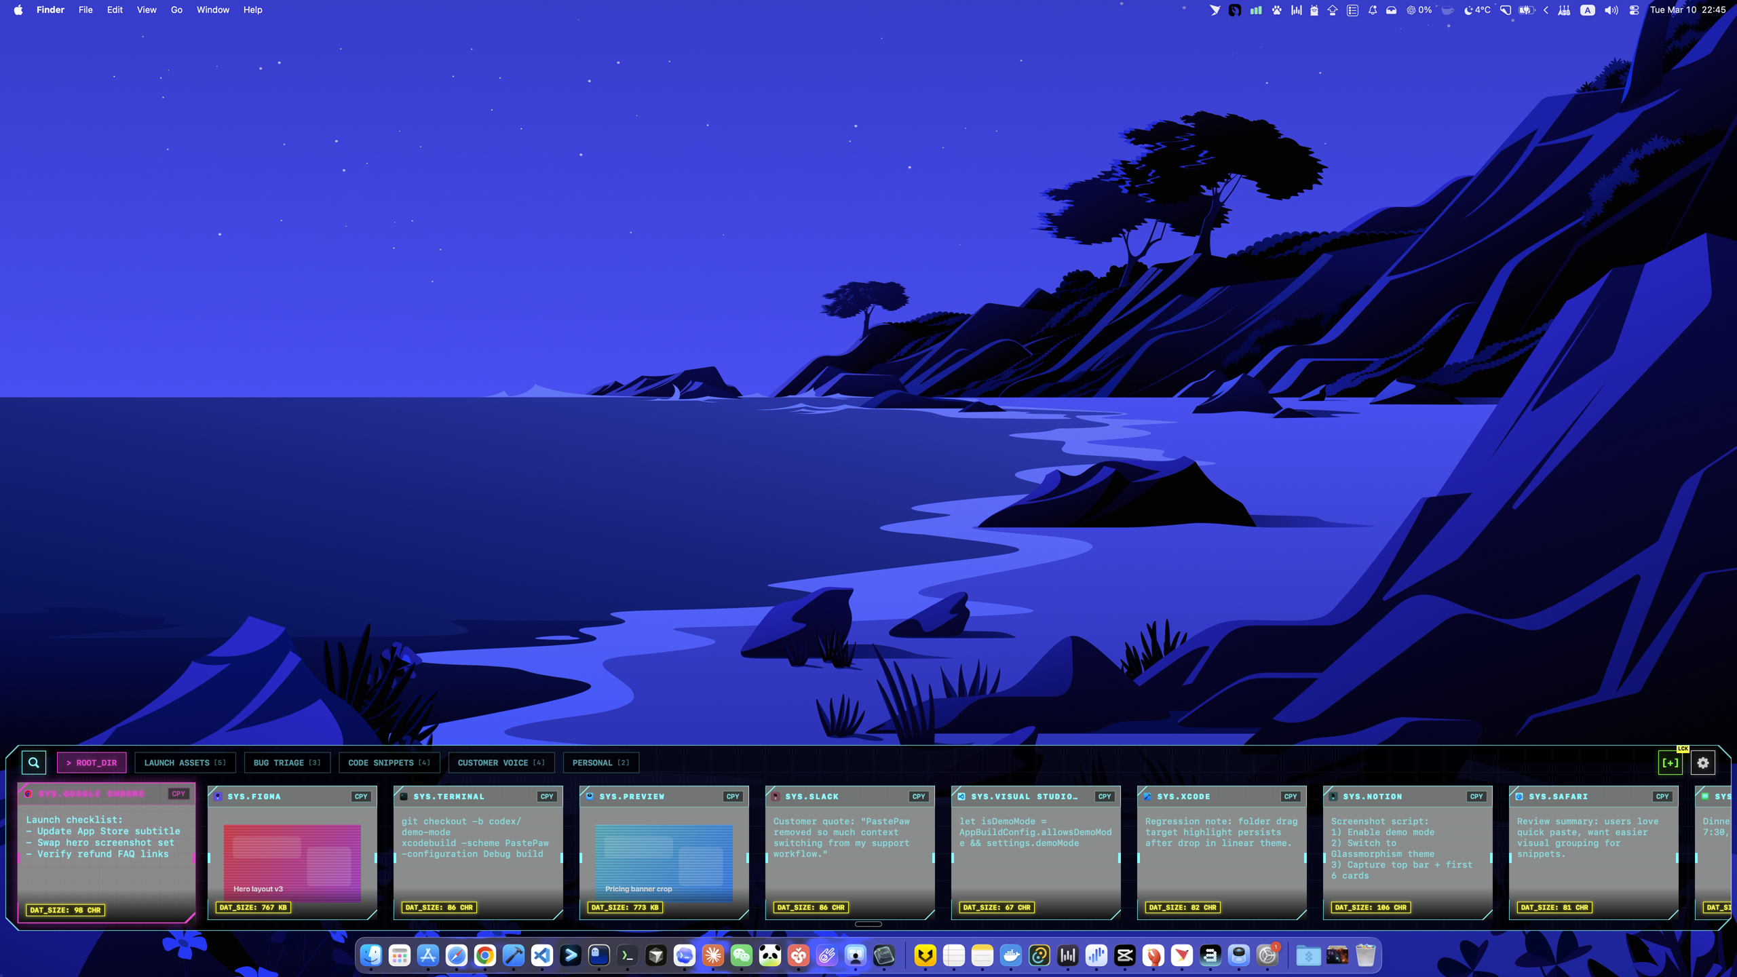Screen dimensions: 1737x977
Task: Toggle Control Center in the menu bar
Action: pos(1634,10)
